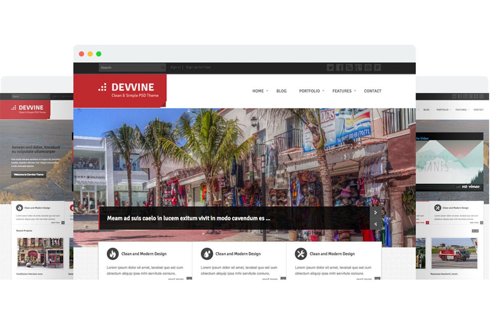Click the water drops icon feature
The width and height of the screenshot is (490, 327).
(206, 254)
